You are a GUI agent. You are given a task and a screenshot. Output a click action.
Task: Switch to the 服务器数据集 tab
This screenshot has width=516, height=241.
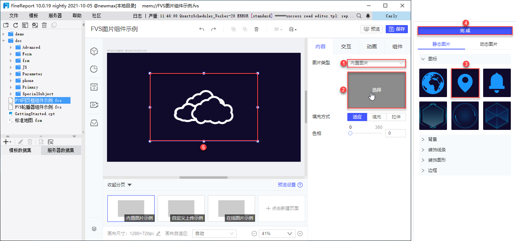(x=61, y=150)
